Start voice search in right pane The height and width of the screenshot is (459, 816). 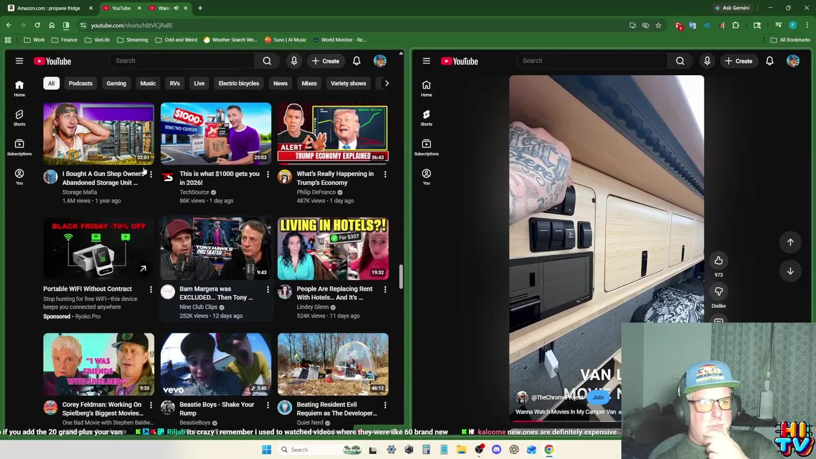[707, 61]
